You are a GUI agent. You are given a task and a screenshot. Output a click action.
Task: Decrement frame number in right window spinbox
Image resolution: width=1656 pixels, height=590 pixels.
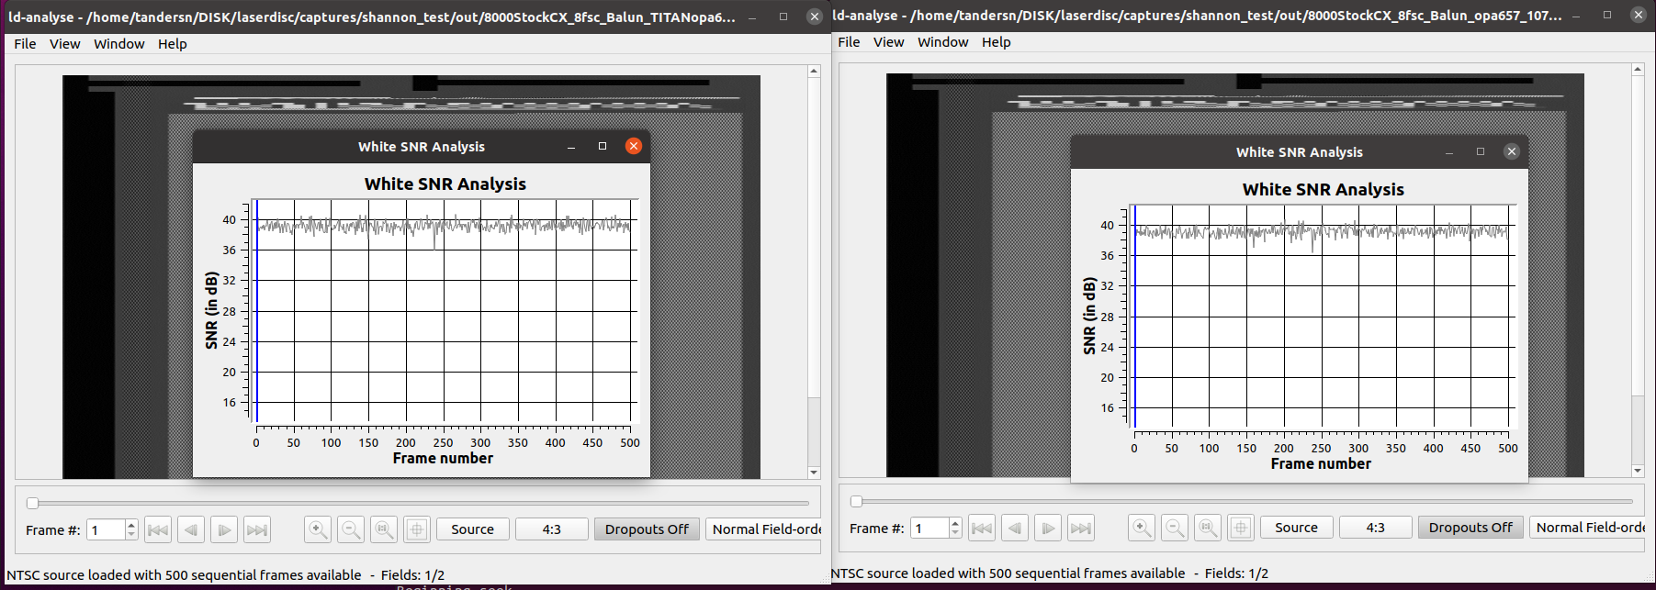pos(955,532)
